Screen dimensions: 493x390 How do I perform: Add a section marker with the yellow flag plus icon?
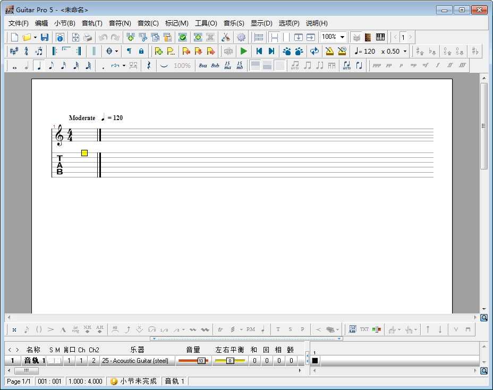tap(159, 51)
